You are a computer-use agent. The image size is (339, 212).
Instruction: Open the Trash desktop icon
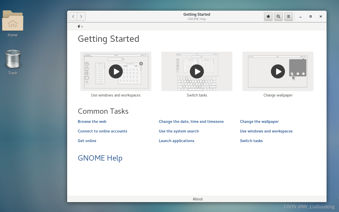[13, 62]
